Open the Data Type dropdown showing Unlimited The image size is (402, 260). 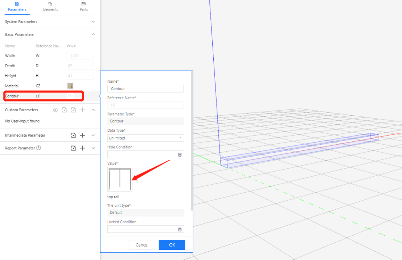click(x=145, y=138)
